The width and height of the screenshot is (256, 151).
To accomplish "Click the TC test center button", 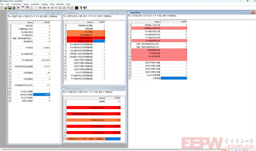I will pos(69,8).
